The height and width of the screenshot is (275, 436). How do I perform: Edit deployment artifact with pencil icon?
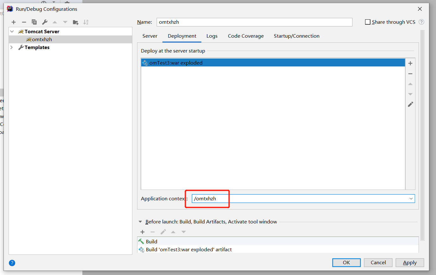pyautogui.click(x=410, y=104)
